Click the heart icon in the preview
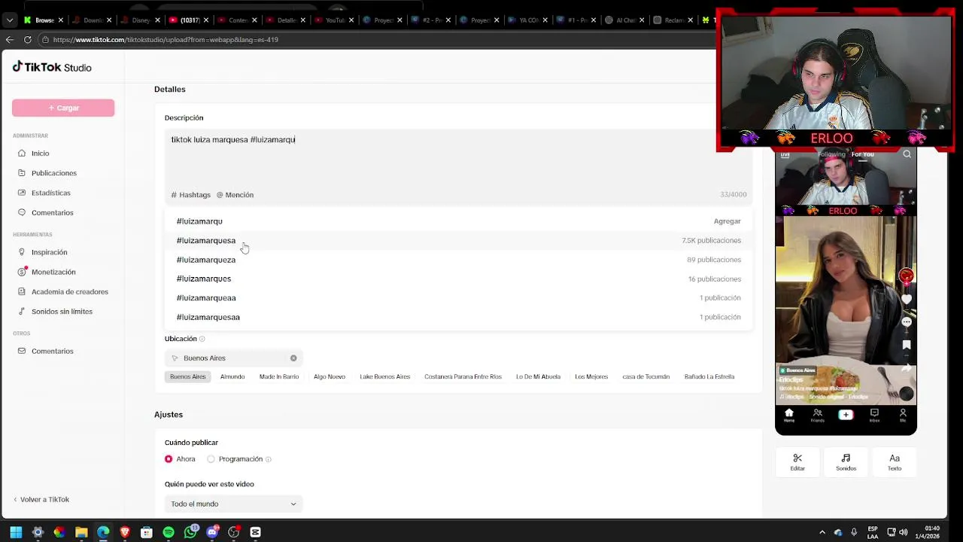Screen dimensions: 963x542 point(907,300)
